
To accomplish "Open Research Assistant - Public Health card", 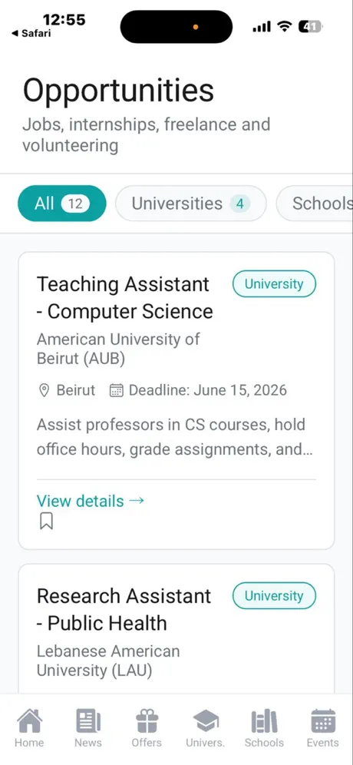I will (176, 628).
